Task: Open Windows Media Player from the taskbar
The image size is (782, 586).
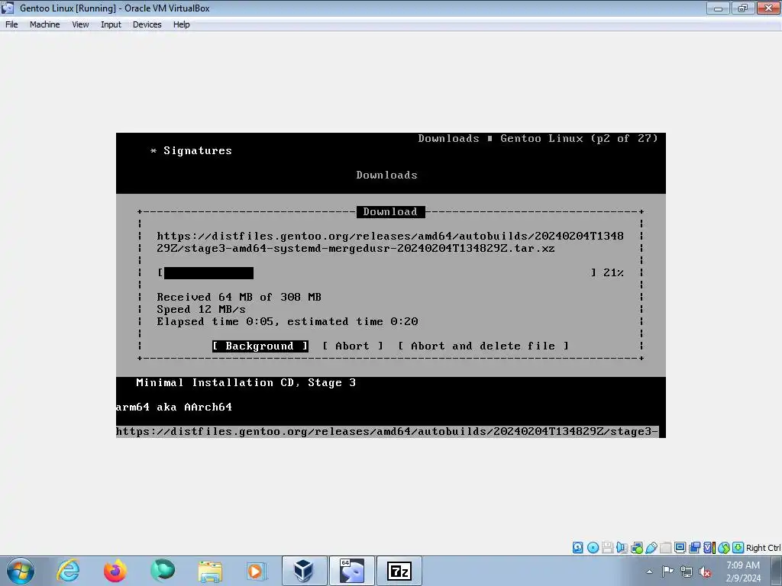Action: (x=257, y=571)
